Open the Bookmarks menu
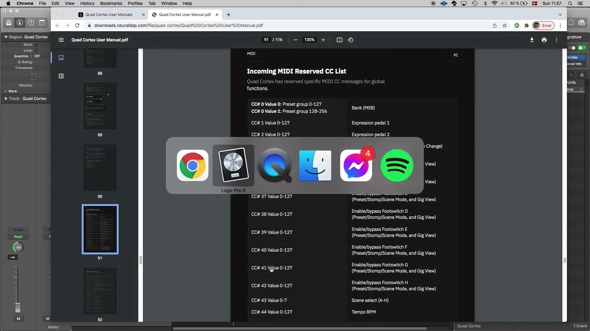Screen dimensions: 590x331 [x=111, y=3]
